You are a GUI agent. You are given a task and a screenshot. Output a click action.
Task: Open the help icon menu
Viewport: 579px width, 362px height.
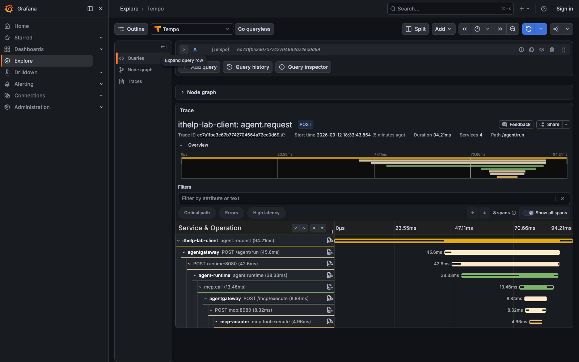(544, 9)
